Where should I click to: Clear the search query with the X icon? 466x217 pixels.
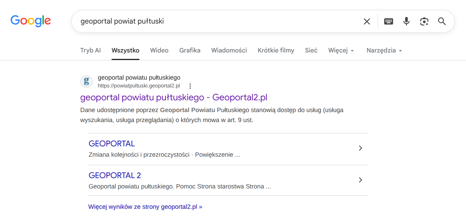click(x=367, y=21)
